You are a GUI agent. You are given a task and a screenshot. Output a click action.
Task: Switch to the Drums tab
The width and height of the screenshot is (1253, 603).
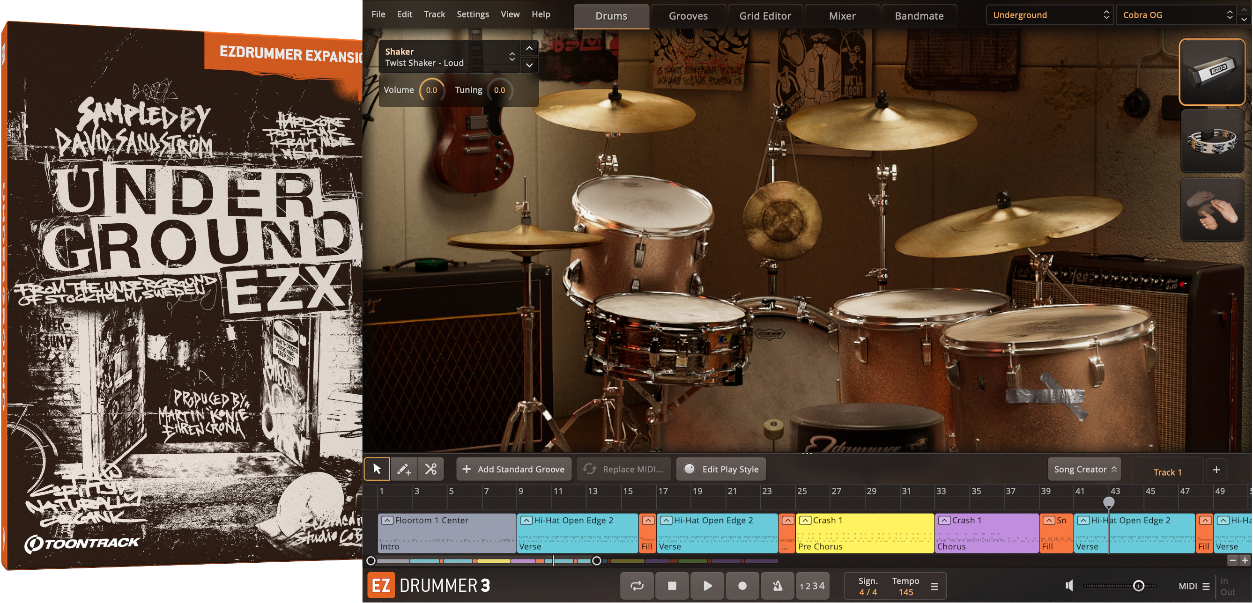click(611, 16)
